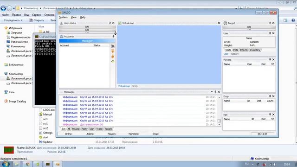Screen dimensions: 297x167
Task: Select the Sys messages tab
Action: pos(64,129)
